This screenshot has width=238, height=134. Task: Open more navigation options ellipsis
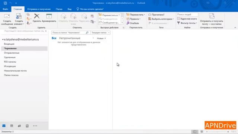(35, 126)
